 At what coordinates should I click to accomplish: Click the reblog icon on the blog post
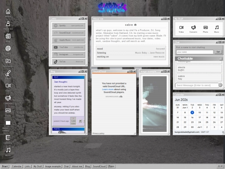[80, 121]
